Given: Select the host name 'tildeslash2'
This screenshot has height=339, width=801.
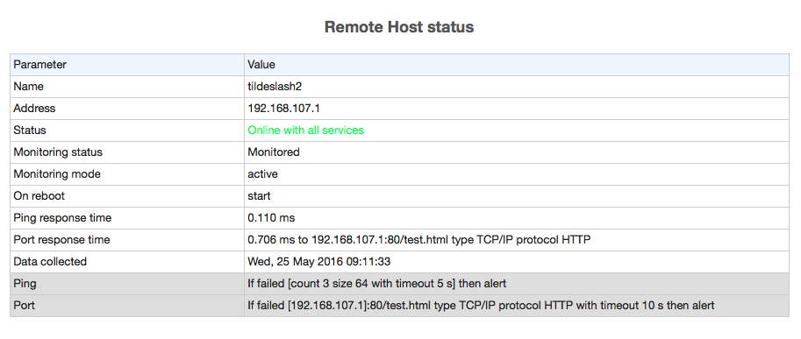Looking at the screenshot, I should 275,87.
